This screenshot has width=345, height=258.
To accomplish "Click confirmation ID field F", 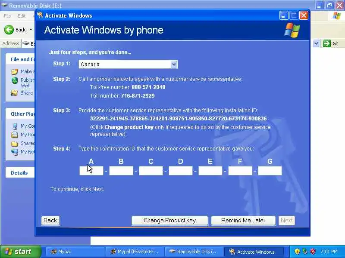I will click(240, 171).
